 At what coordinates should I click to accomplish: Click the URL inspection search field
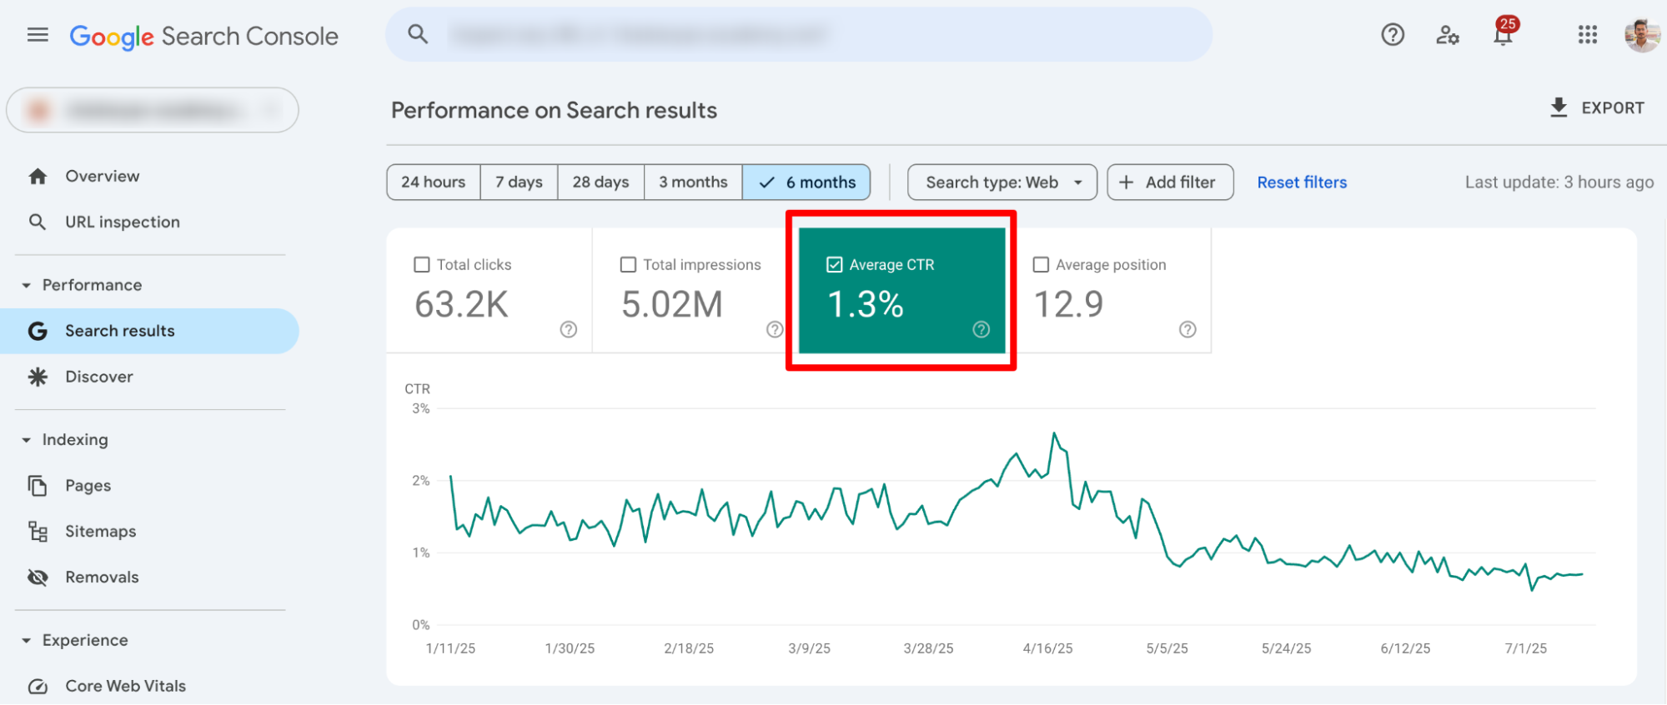[799, 34]
